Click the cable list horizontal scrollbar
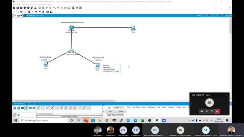Viewport: 244px width, 137px height. (x=46, y=114)
